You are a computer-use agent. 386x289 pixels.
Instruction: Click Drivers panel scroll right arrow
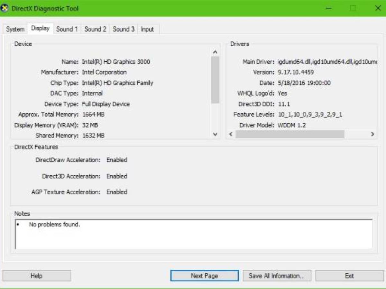[372, 134]
